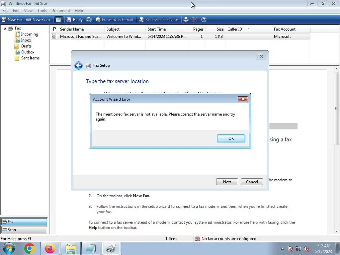Image resolution: width=340 pixels, height=255 pixels.
Task: Click the Print toolbar icon
Action: (x=186, y=20)
